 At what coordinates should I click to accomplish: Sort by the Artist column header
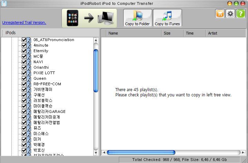coord(226,33)
